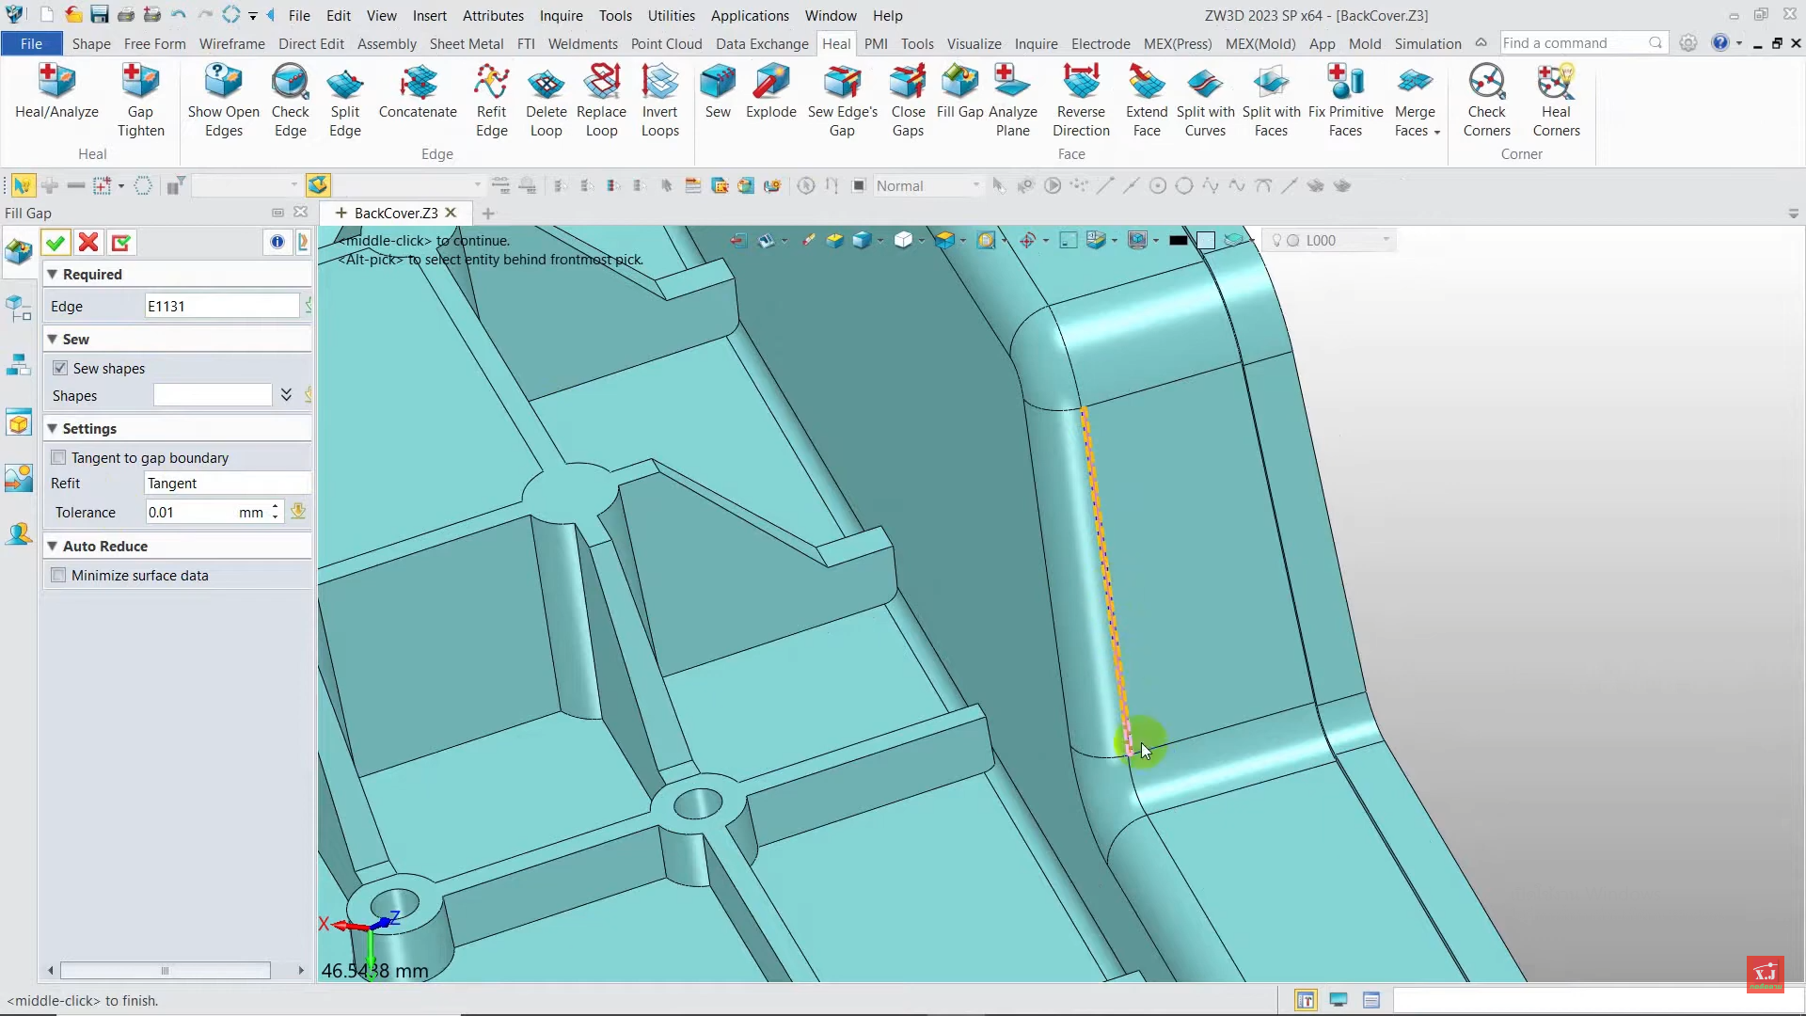Open the Show Open Edges tool

223,83
